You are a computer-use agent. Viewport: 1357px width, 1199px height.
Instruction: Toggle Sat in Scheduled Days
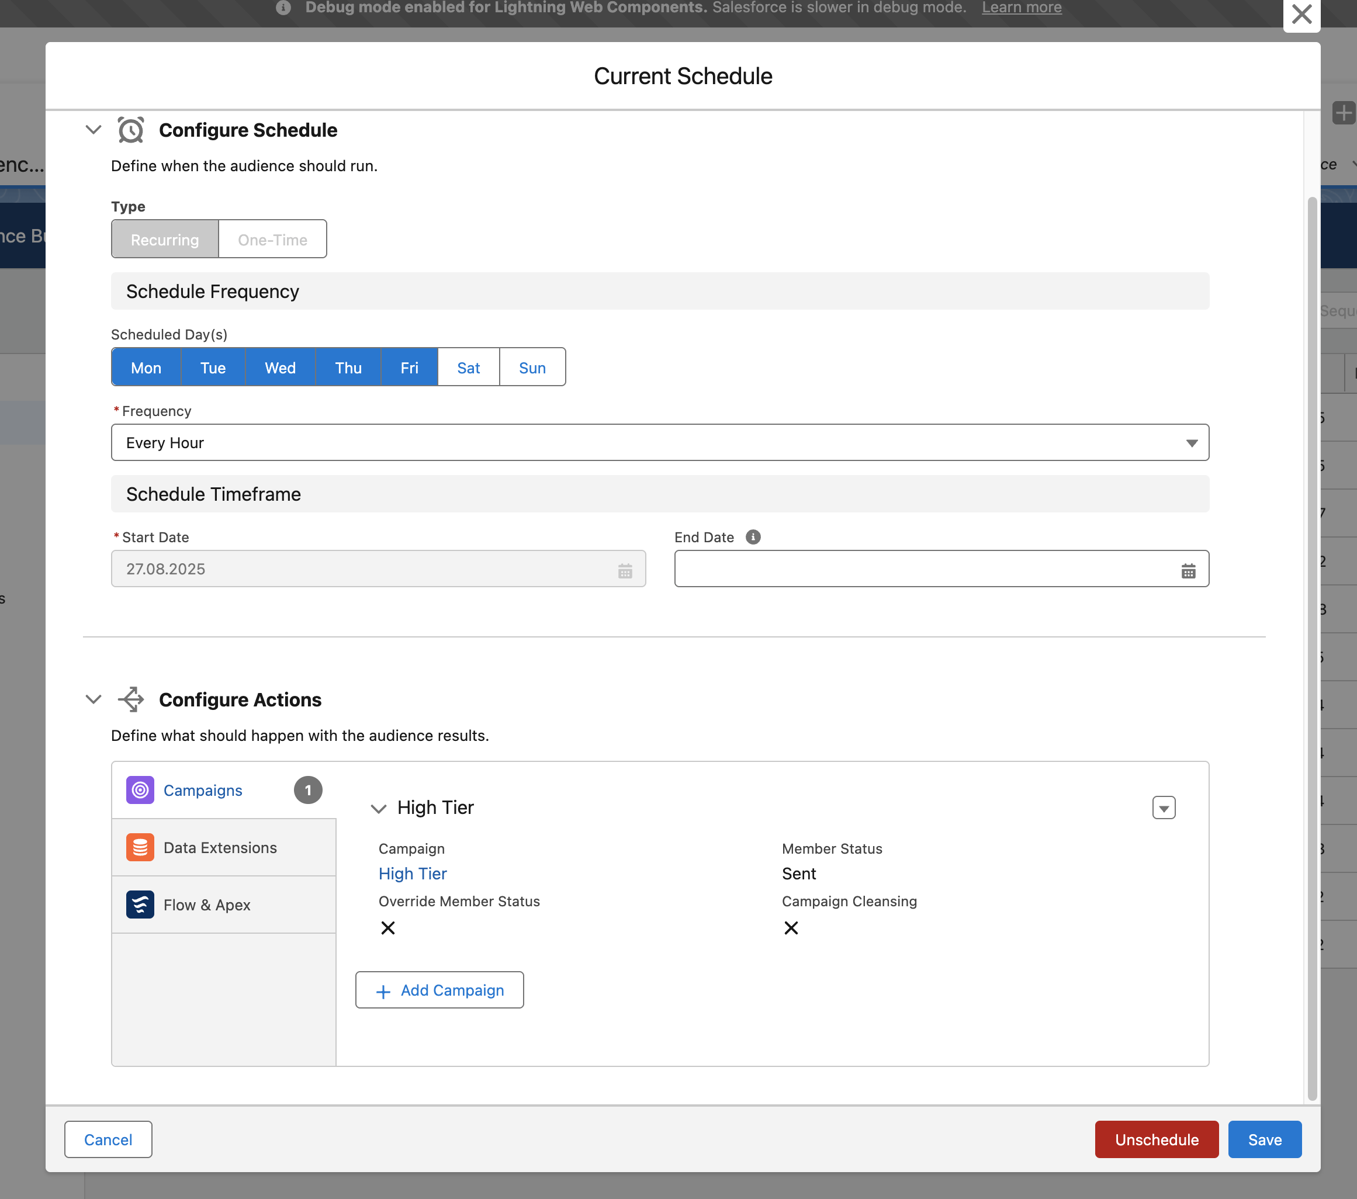(x=468, y=368)
